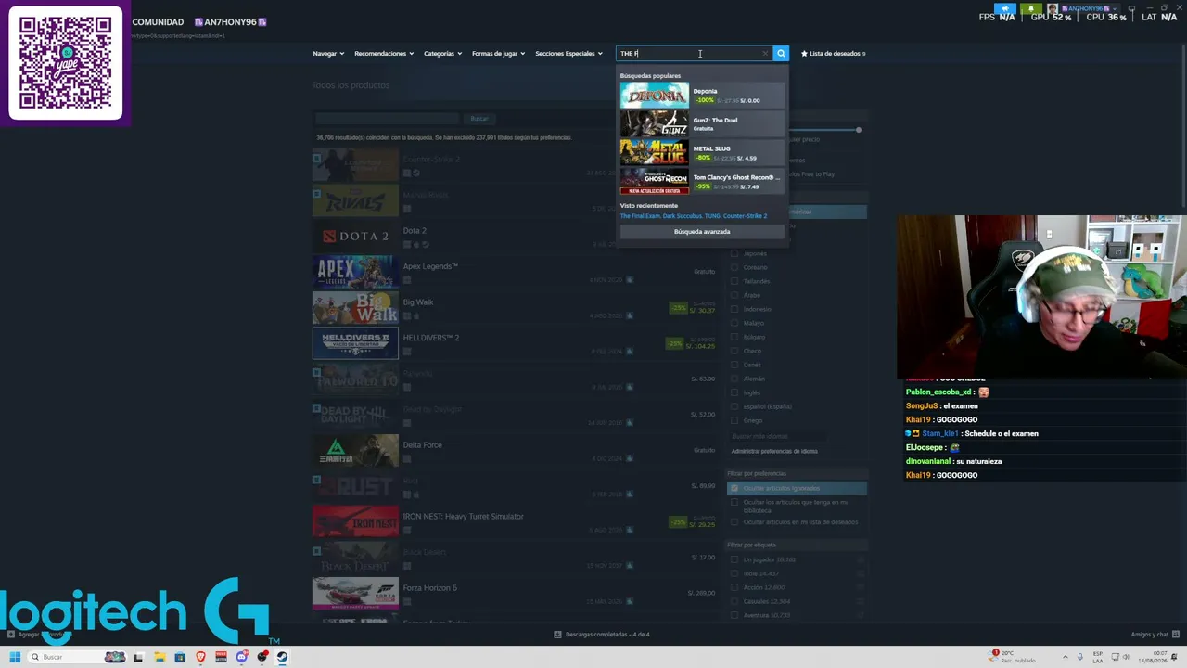
Task: Open Tom Clancy's Ghost Recon suggestion
Action: (x=702, y=181)
